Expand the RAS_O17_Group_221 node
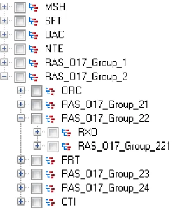 click(x=37, y=146)
